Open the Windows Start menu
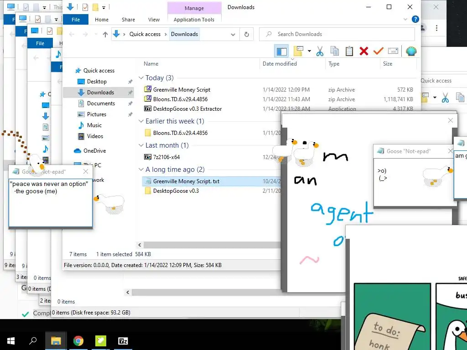 [x=11, y=341]
